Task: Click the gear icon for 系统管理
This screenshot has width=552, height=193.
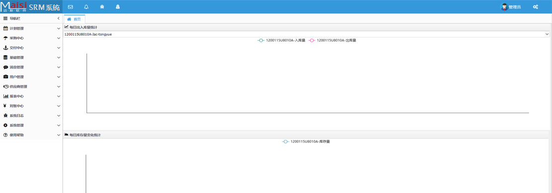Action: click(x=5, y=125)
